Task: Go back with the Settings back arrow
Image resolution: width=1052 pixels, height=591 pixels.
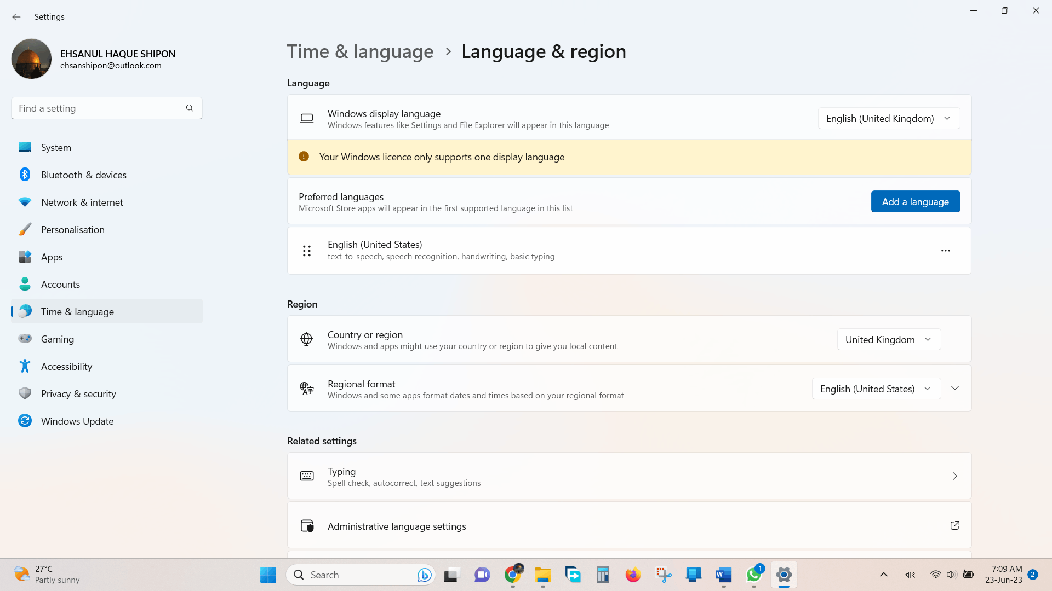Action: click(16, 17)
